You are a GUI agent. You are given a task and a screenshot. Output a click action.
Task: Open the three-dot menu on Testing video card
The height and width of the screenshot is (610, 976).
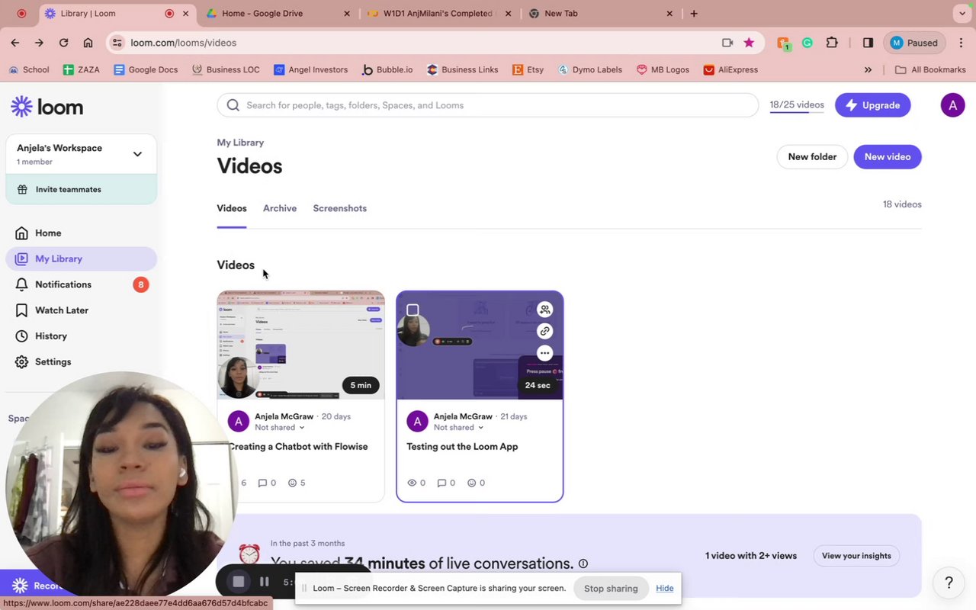click(544, 353)
